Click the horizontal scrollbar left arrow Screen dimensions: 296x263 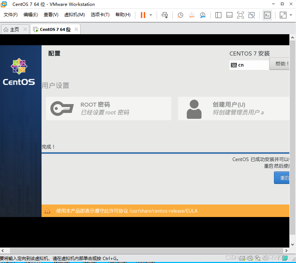pos(3,251)
